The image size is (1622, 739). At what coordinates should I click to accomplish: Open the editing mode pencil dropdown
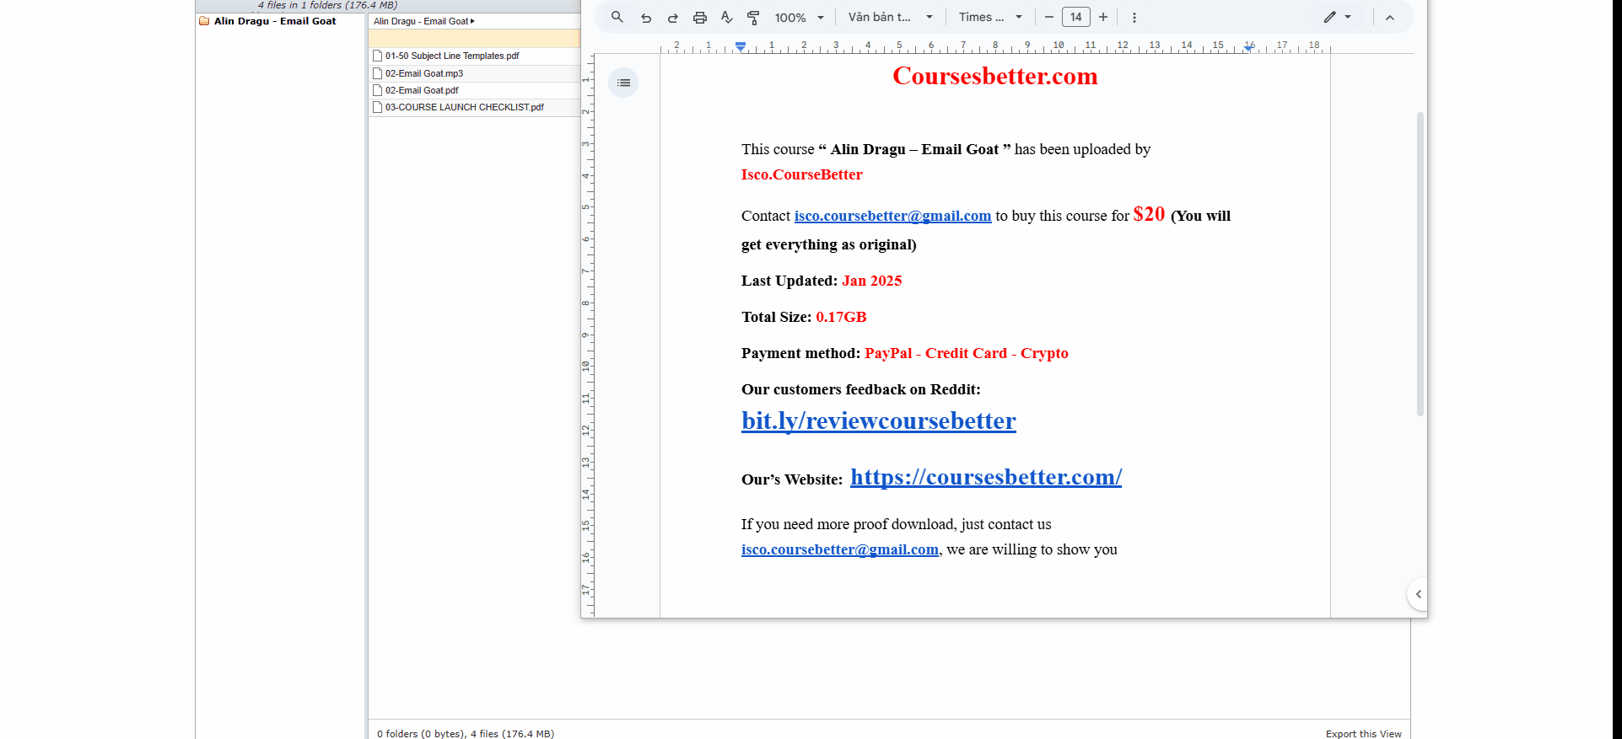click(1337, 18)
